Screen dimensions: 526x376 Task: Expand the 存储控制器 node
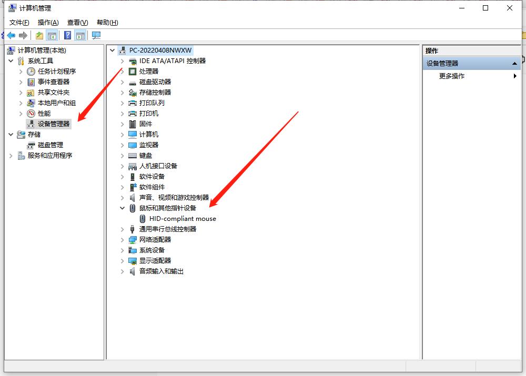tap(123, 93)
